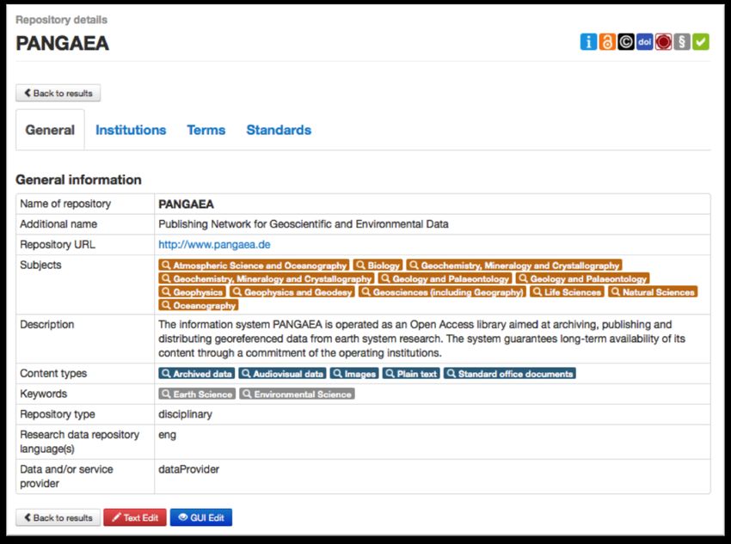Select the Geophysics and Geodesy subject tag

click(x=292, y=292)
